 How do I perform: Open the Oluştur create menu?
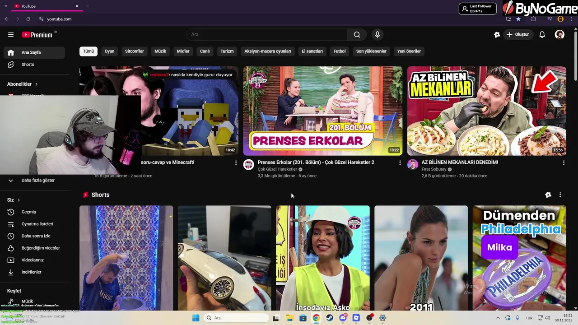(x=519, y=35)
